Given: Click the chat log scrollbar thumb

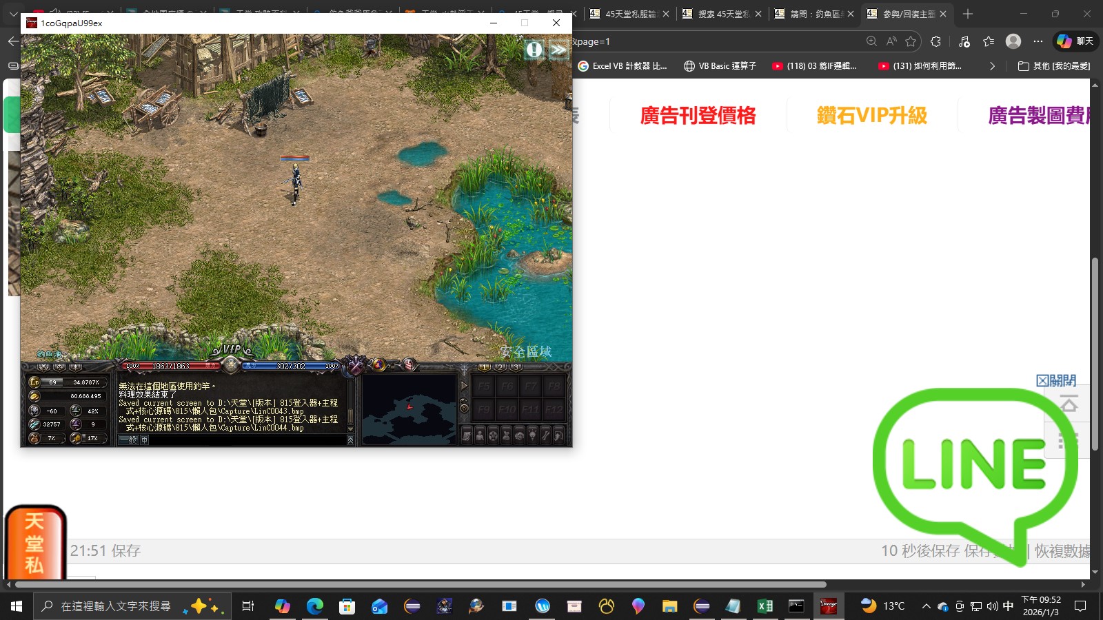Looking at the screenshot, I should coord(350,415).
